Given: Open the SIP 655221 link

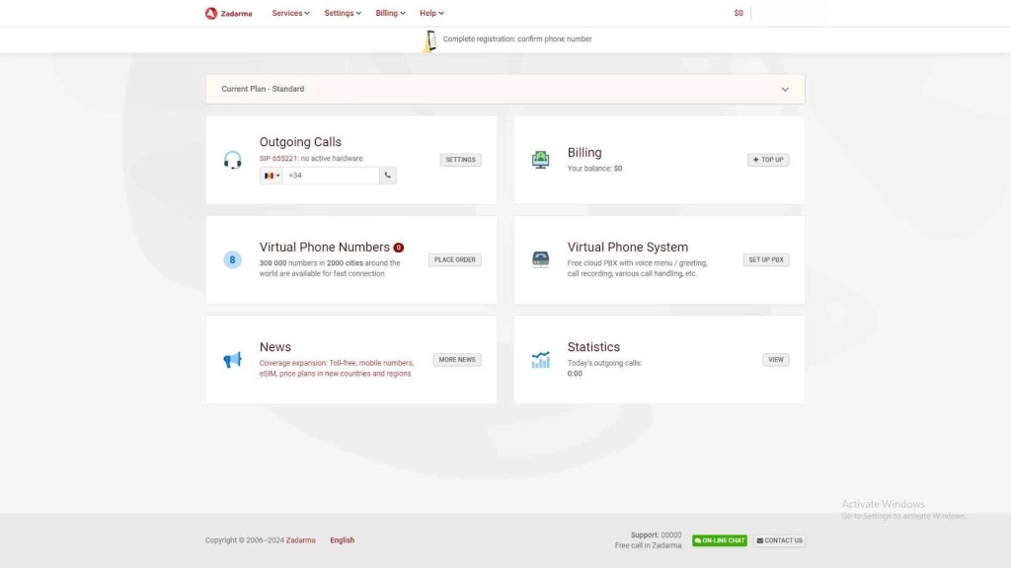Looking at the screenshot, I should pos(278,159).
